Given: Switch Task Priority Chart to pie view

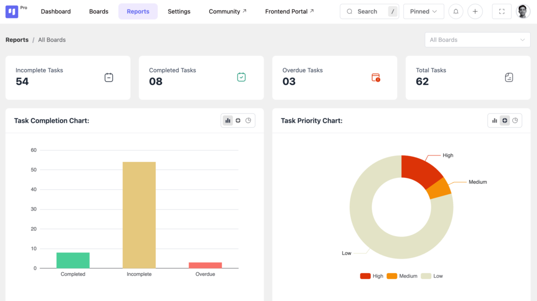Looking at the screenshot, I should (515, 120).
